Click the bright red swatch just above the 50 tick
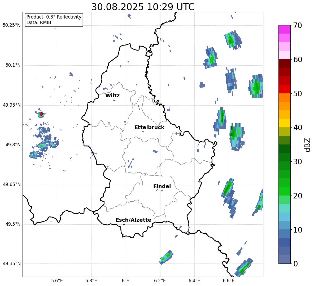Viewport: 314px width, 286px height. [284, 89]
